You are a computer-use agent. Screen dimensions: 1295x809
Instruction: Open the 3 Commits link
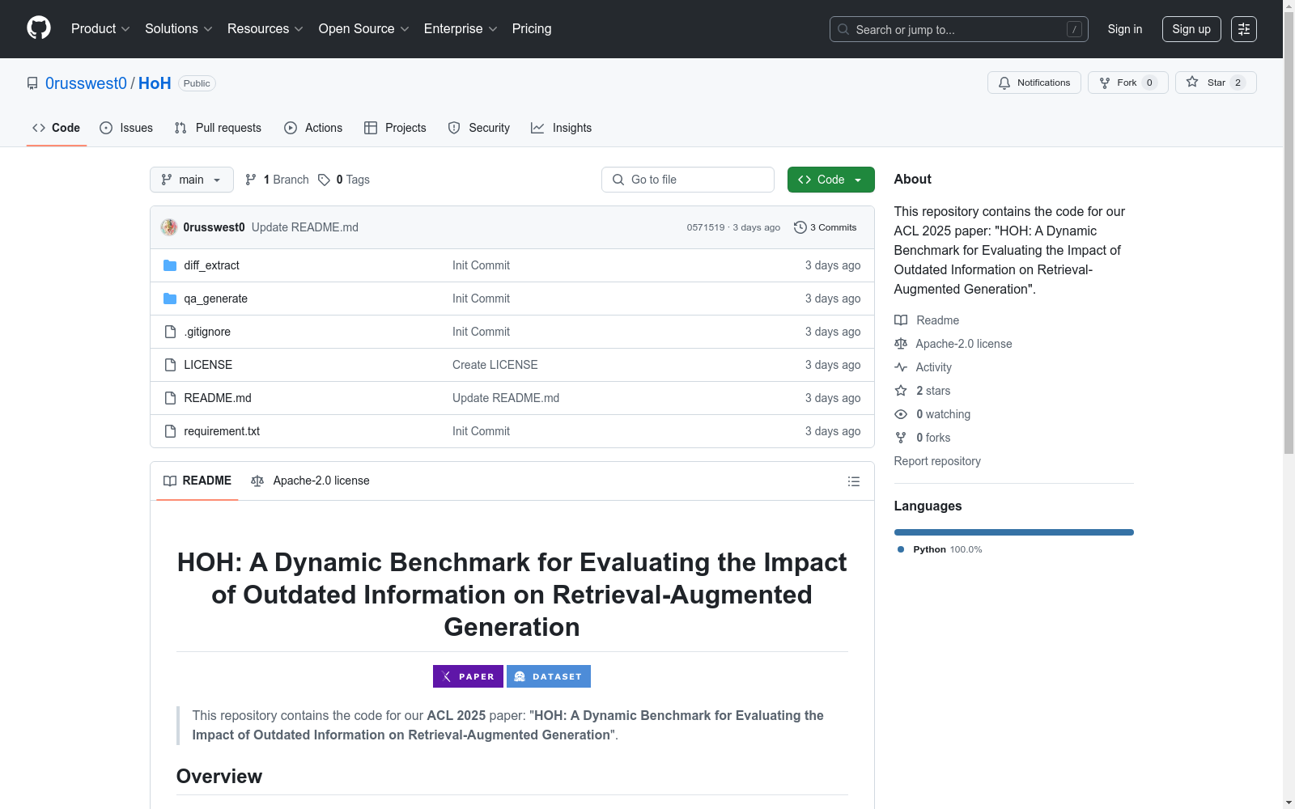pos(826,227)
